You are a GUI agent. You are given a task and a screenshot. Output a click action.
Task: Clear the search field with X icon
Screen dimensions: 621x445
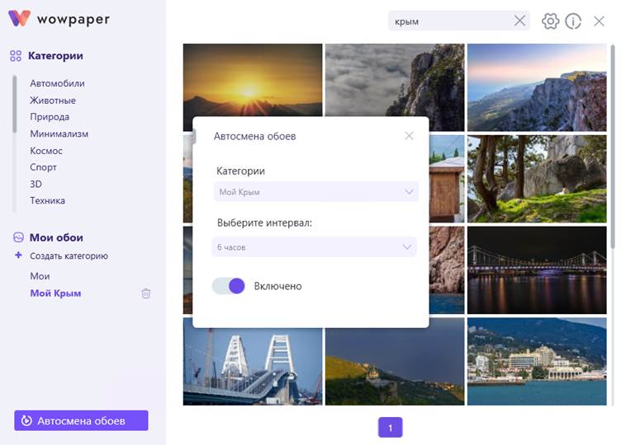click(x=519, y=21)
